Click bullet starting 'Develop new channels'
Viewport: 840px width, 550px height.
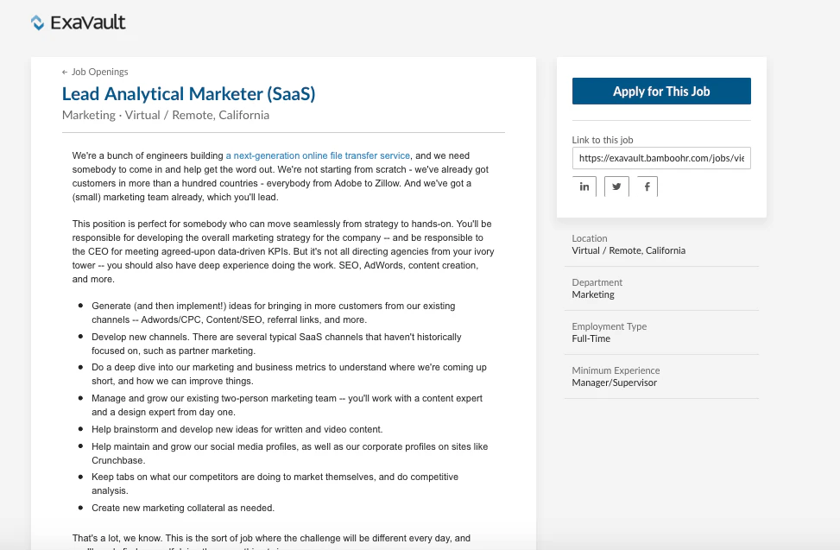(x=276, y=344)
